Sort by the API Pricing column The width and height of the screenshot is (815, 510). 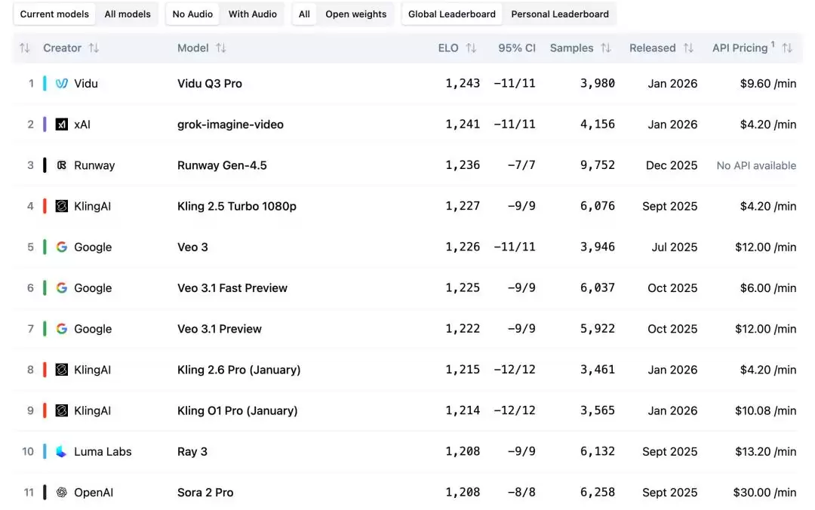pyautogui.click(x=787, y=48)
